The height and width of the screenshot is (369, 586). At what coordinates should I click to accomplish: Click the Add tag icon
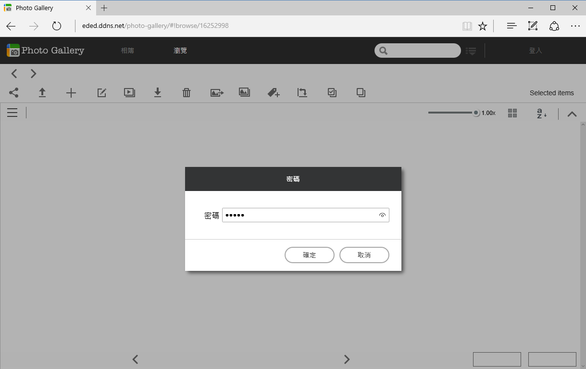pyautogui.click(x=274, y=93)
